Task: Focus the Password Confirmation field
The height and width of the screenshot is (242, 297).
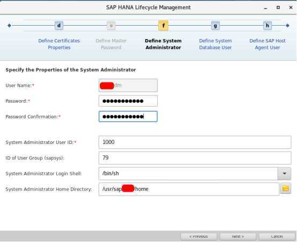Action: 128,116
